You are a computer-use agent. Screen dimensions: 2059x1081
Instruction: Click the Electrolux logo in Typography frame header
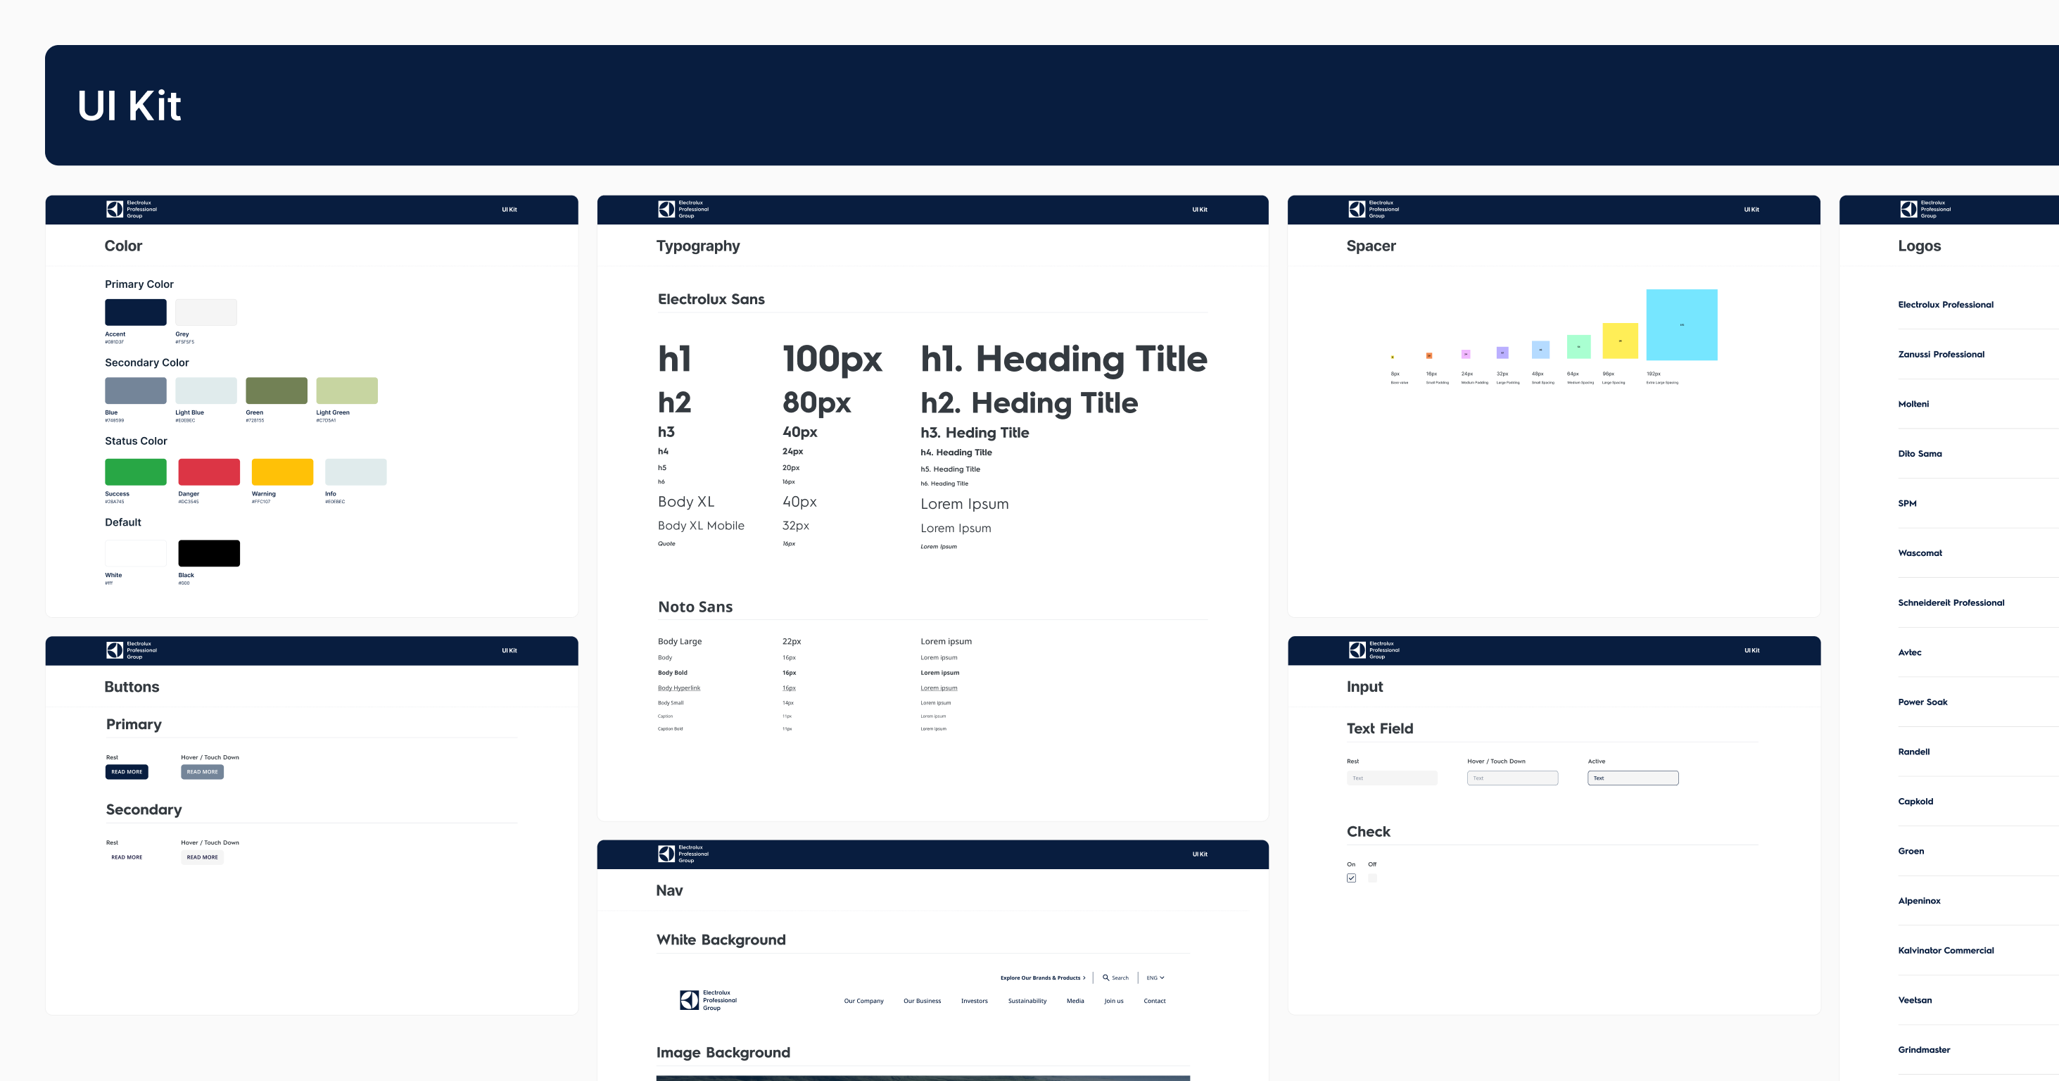tap(683, 210)
